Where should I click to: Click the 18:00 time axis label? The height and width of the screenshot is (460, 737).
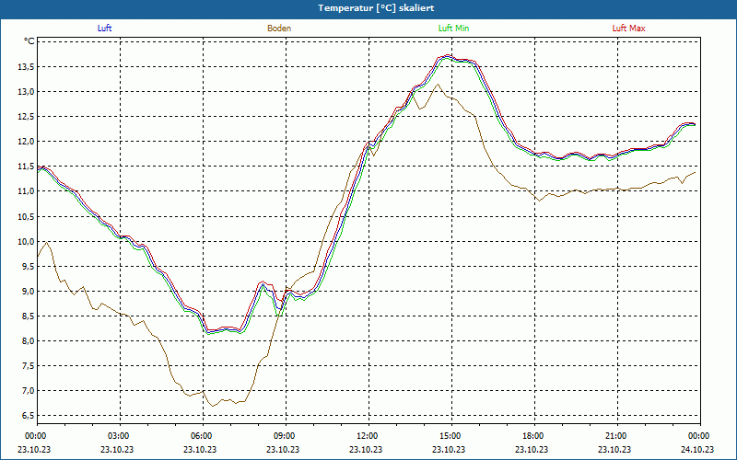coord(534,435)
